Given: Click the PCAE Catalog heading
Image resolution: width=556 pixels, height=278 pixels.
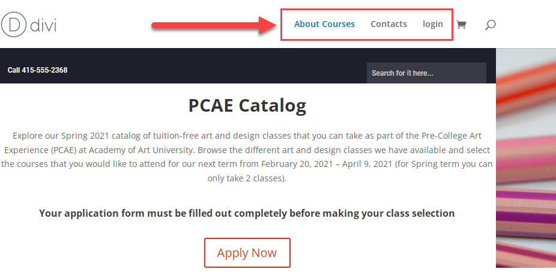Looking at the screenshot, I should [x=247, y=105].
